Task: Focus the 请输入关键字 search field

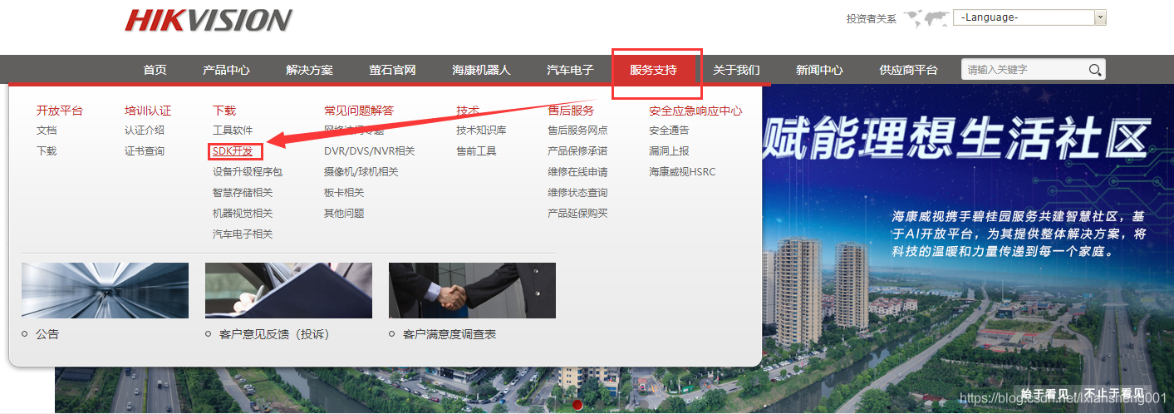Action: tap(1024, 70)
